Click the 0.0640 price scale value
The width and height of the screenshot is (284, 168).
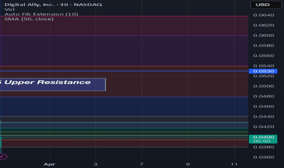(x=264, y=15)
